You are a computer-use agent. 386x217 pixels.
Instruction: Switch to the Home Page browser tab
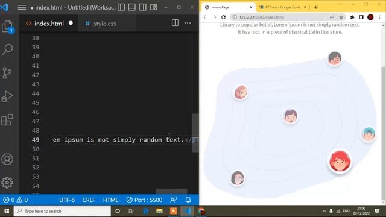click(228, 7)
